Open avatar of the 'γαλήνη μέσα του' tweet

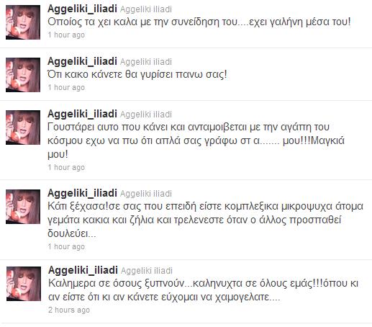pos(23,22)
